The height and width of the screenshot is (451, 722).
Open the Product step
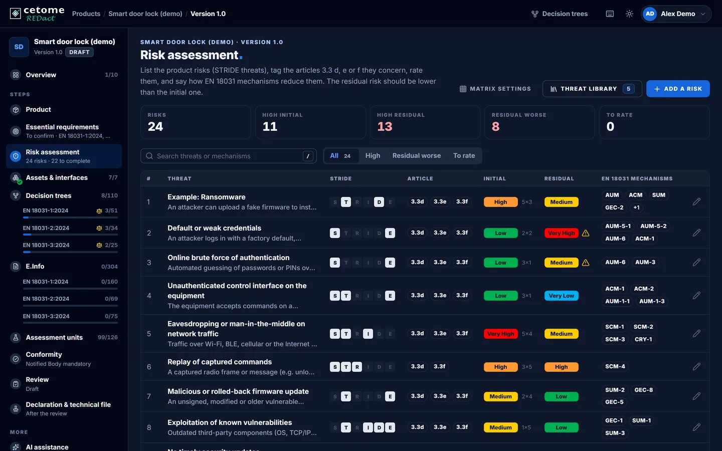point(64,109)
